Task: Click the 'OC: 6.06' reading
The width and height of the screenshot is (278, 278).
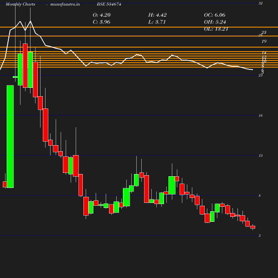Action: click(215, 15)
